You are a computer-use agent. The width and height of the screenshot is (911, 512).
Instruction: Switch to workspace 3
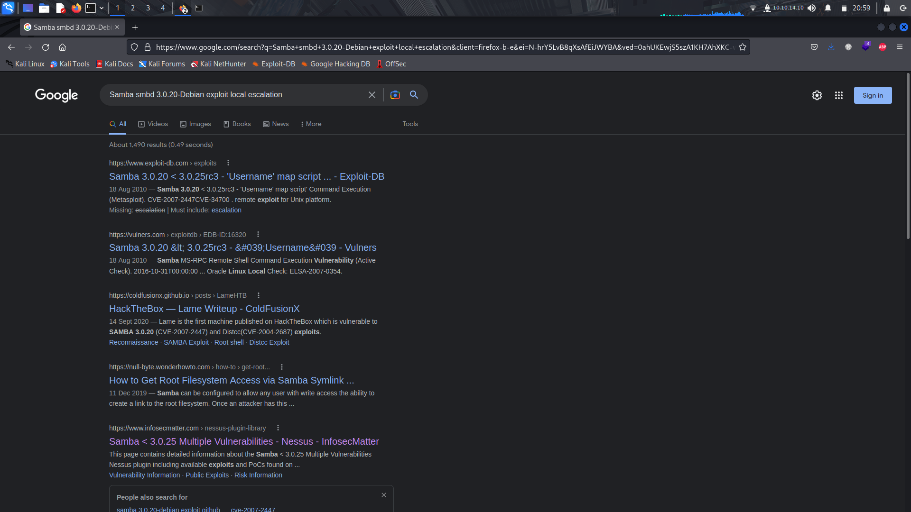(148, 8)
